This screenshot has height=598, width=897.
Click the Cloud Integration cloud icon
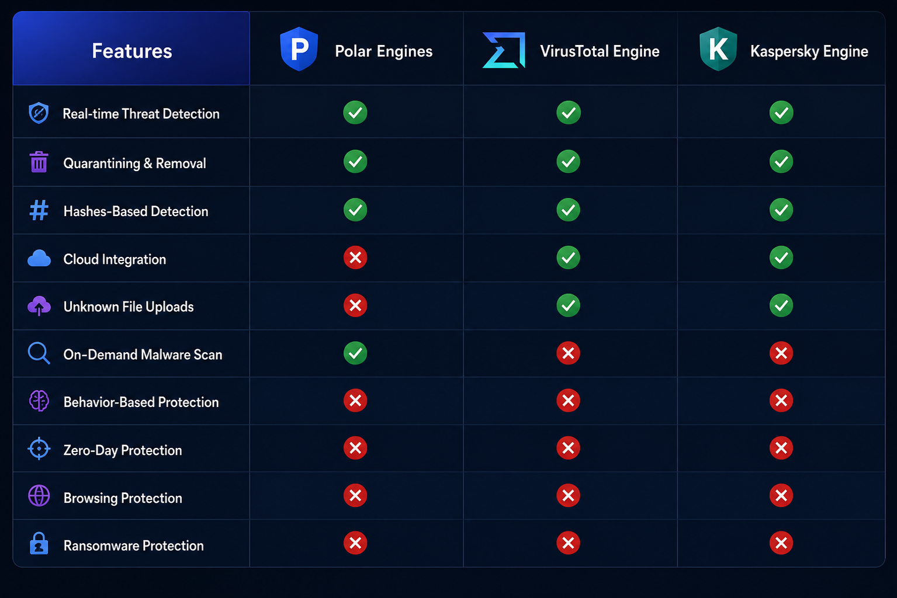point(39,258)
